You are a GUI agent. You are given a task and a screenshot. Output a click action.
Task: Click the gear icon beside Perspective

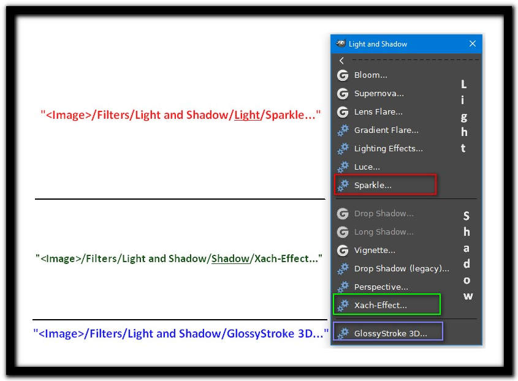[343, 287]
